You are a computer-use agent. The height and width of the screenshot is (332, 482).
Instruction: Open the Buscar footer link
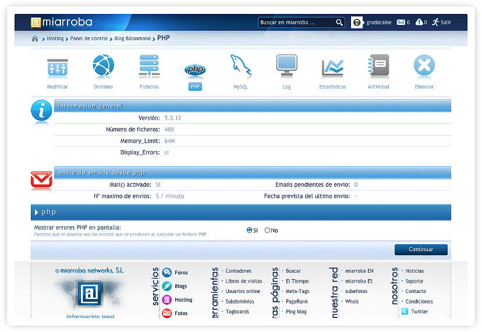pyautogui.click(x=293, y=271)
